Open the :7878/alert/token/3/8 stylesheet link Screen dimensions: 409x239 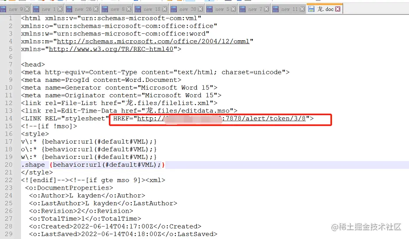click(221, 119)
